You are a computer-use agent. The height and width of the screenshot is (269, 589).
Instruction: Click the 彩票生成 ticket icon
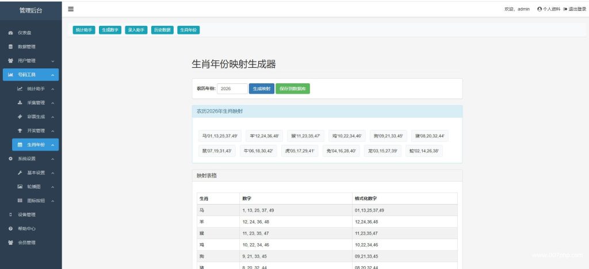20,117
